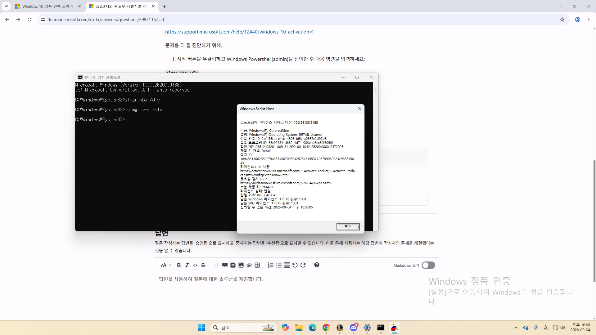This screenshot has height=335, width=596.
Task: Click the page vertical scrollbar thumb
Action: (594, 221)
